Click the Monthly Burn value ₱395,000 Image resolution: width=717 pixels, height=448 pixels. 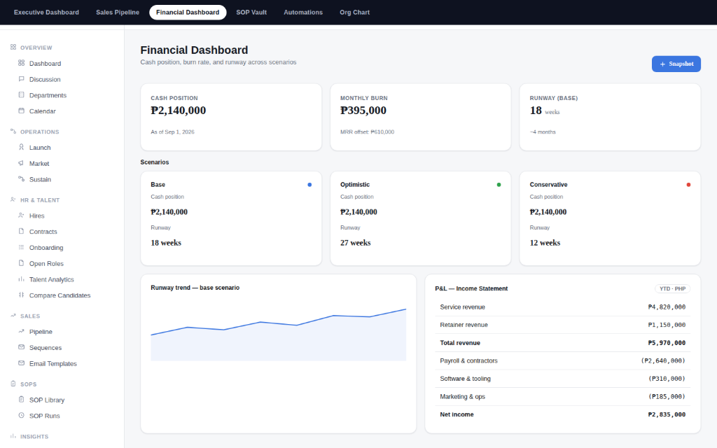point(363,110)
